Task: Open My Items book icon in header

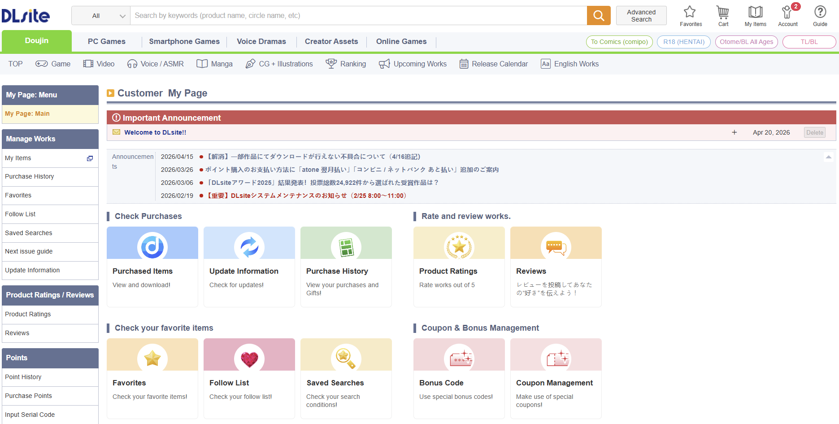Action: pos(755,16)
